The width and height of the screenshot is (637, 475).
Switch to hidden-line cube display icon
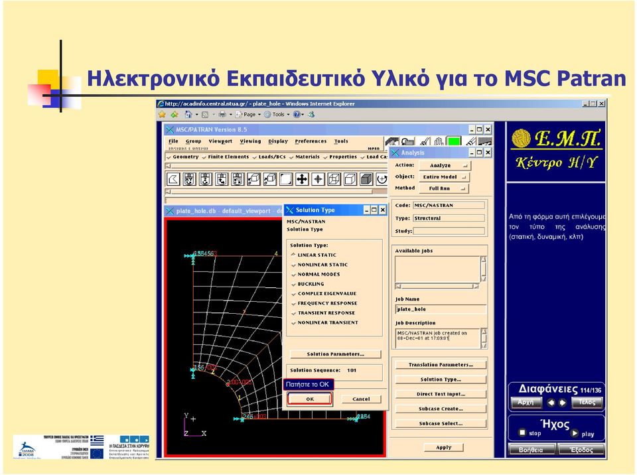(x=350, y=179)
